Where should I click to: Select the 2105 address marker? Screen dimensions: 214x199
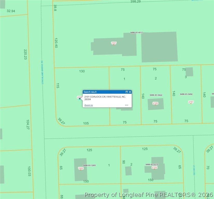click(x=155, y=103)
